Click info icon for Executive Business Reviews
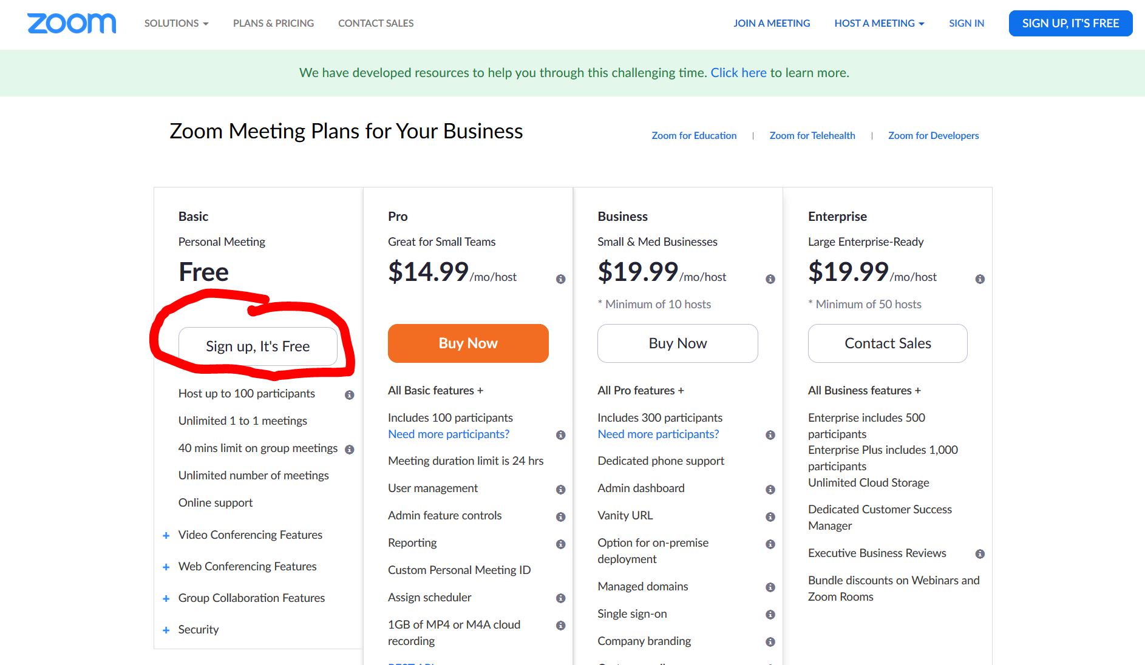1145x665 pixels. point(979,554)
